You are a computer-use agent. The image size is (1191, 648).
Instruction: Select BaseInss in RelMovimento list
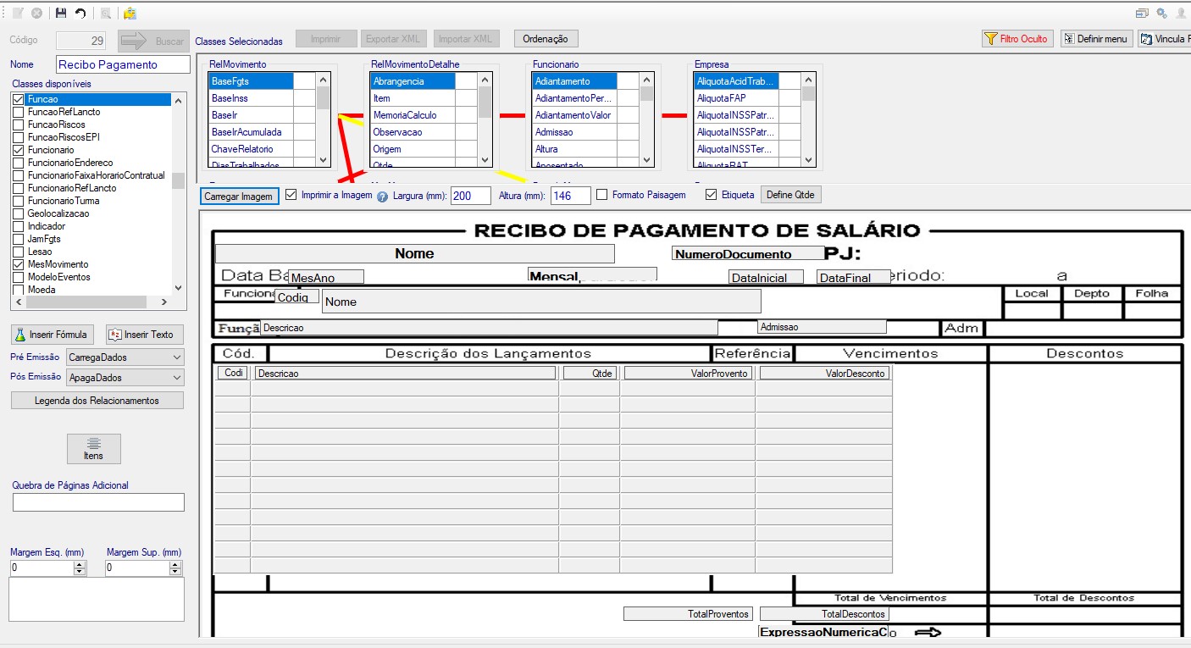(x=251, y=98)
